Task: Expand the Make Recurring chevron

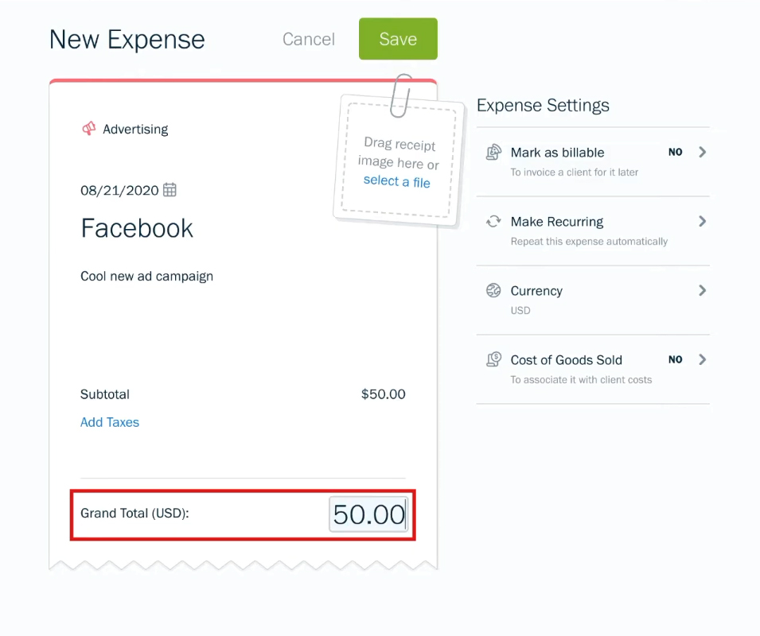Action: coord(703,221)
